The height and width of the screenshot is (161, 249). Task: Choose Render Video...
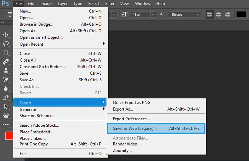coord(156,144)
